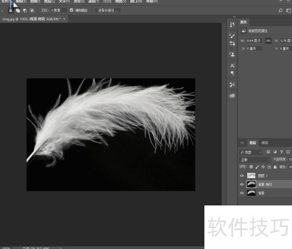The image size is (292, 249).
Task: Open the Brush Settings panel icon
Action: [232, 44]
